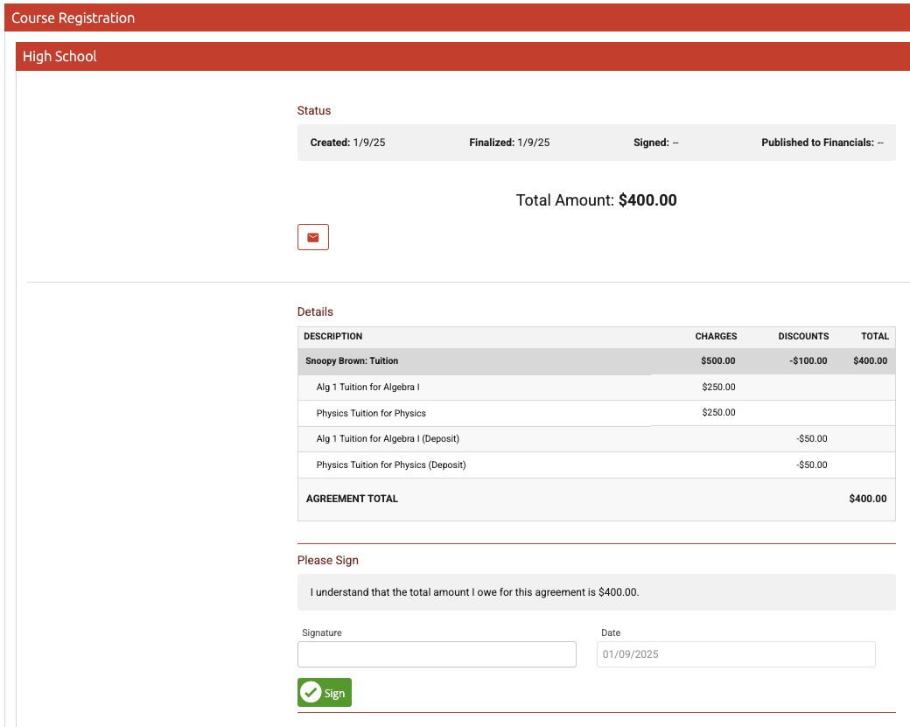This screenshot has width=910, height=727.
Task: Click the green Sign button
Action: (325, 693)
